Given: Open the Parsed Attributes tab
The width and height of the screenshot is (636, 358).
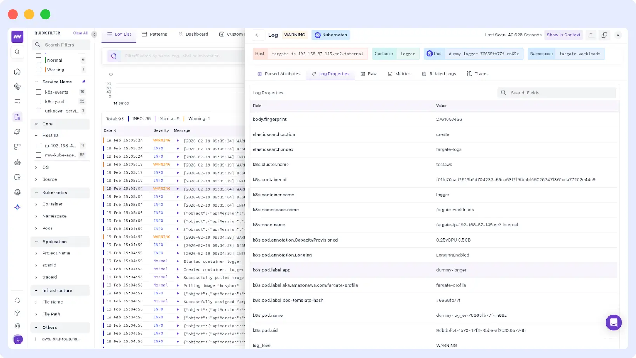Looking at the screenshot, I should point(279,74).
